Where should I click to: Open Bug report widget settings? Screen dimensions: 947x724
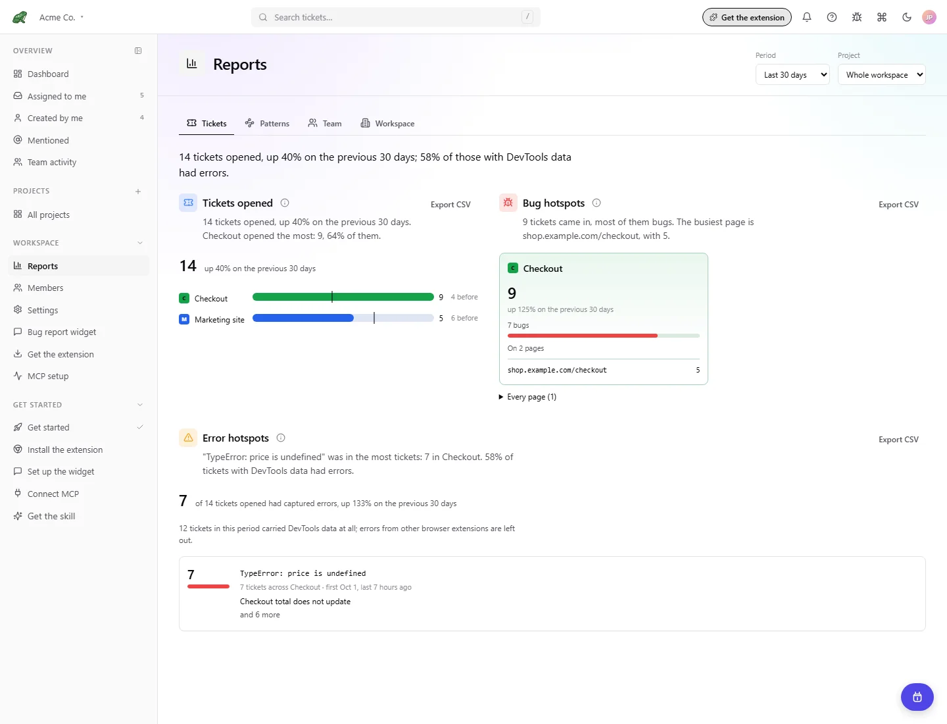[79, 332]
